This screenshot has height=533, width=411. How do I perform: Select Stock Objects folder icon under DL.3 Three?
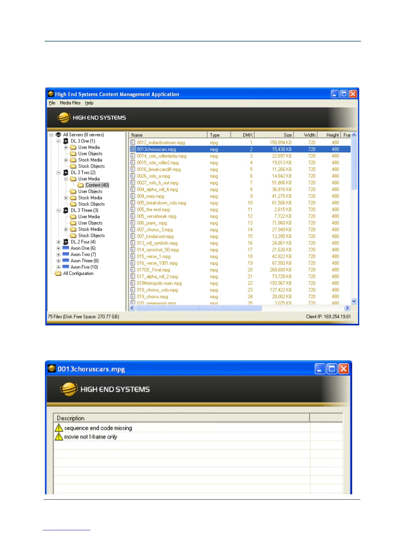(73, 236)
